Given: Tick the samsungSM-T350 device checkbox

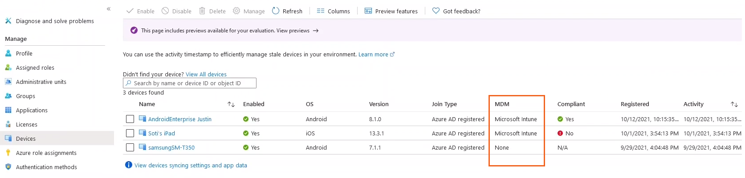Looking at the screenshot, I should [x=130, y=147].
